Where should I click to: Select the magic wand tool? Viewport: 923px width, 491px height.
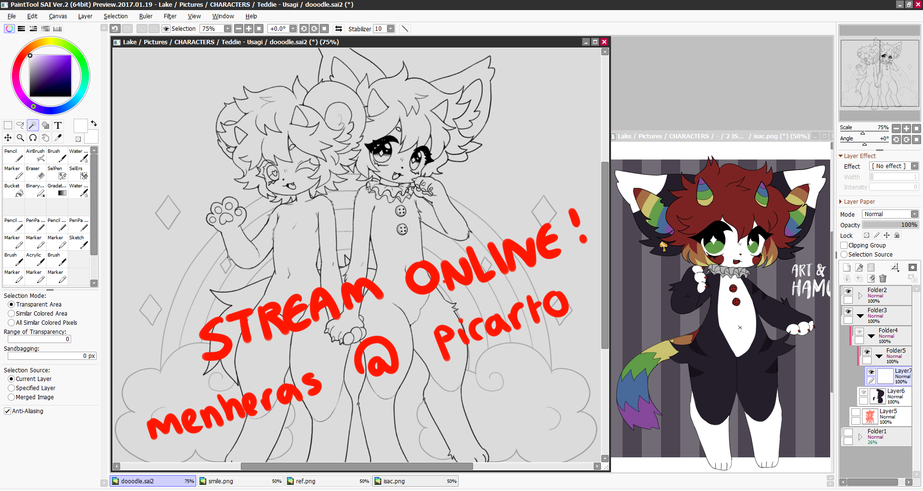[x=33, y=125]
